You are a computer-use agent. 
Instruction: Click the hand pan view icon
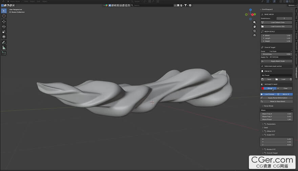click(254, 26)
